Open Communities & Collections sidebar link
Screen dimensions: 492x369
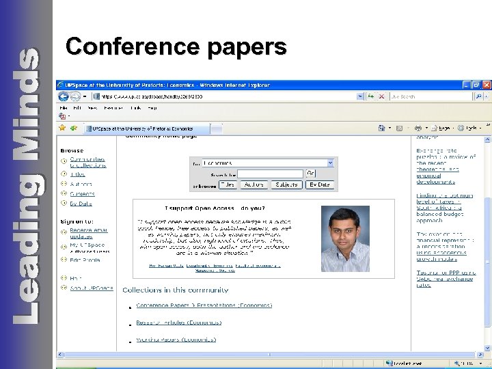tap(88, 162)
